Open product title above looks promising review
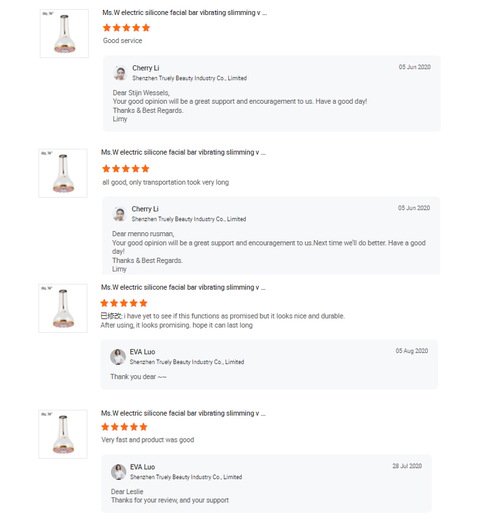The image size is (489, 522). coord(183,287)
